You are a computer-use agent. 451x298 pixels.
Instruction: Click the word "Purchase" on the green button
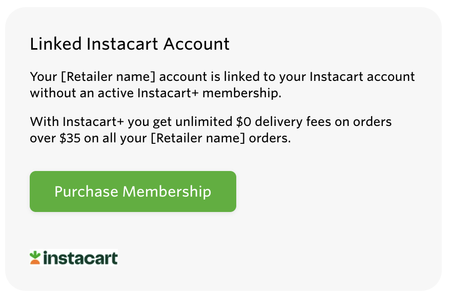86,191
